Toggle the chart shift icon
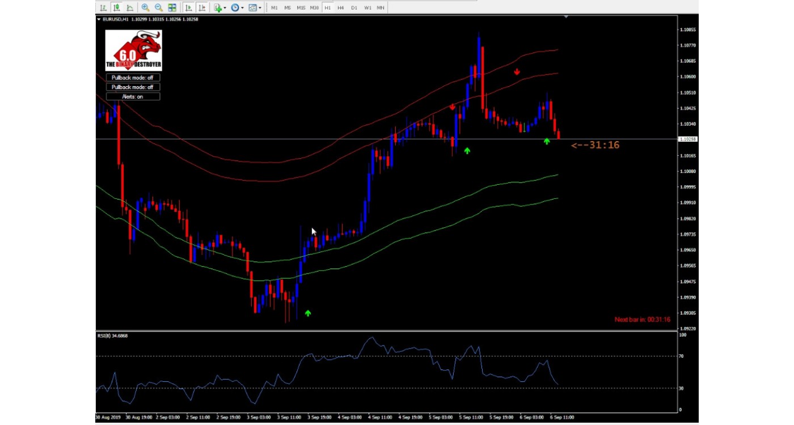794x425 pixels. 201,7
